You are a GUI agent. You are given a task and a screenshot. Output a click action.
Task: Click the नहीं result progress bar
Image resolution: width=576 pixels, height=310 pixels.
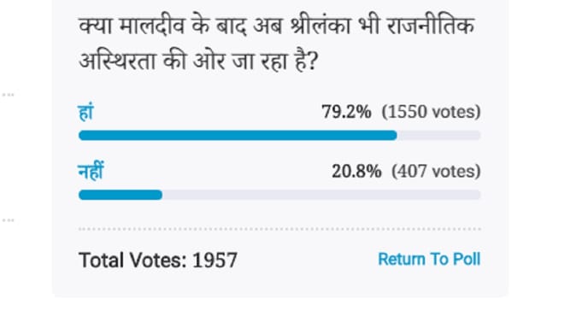[x=279, y=195]
